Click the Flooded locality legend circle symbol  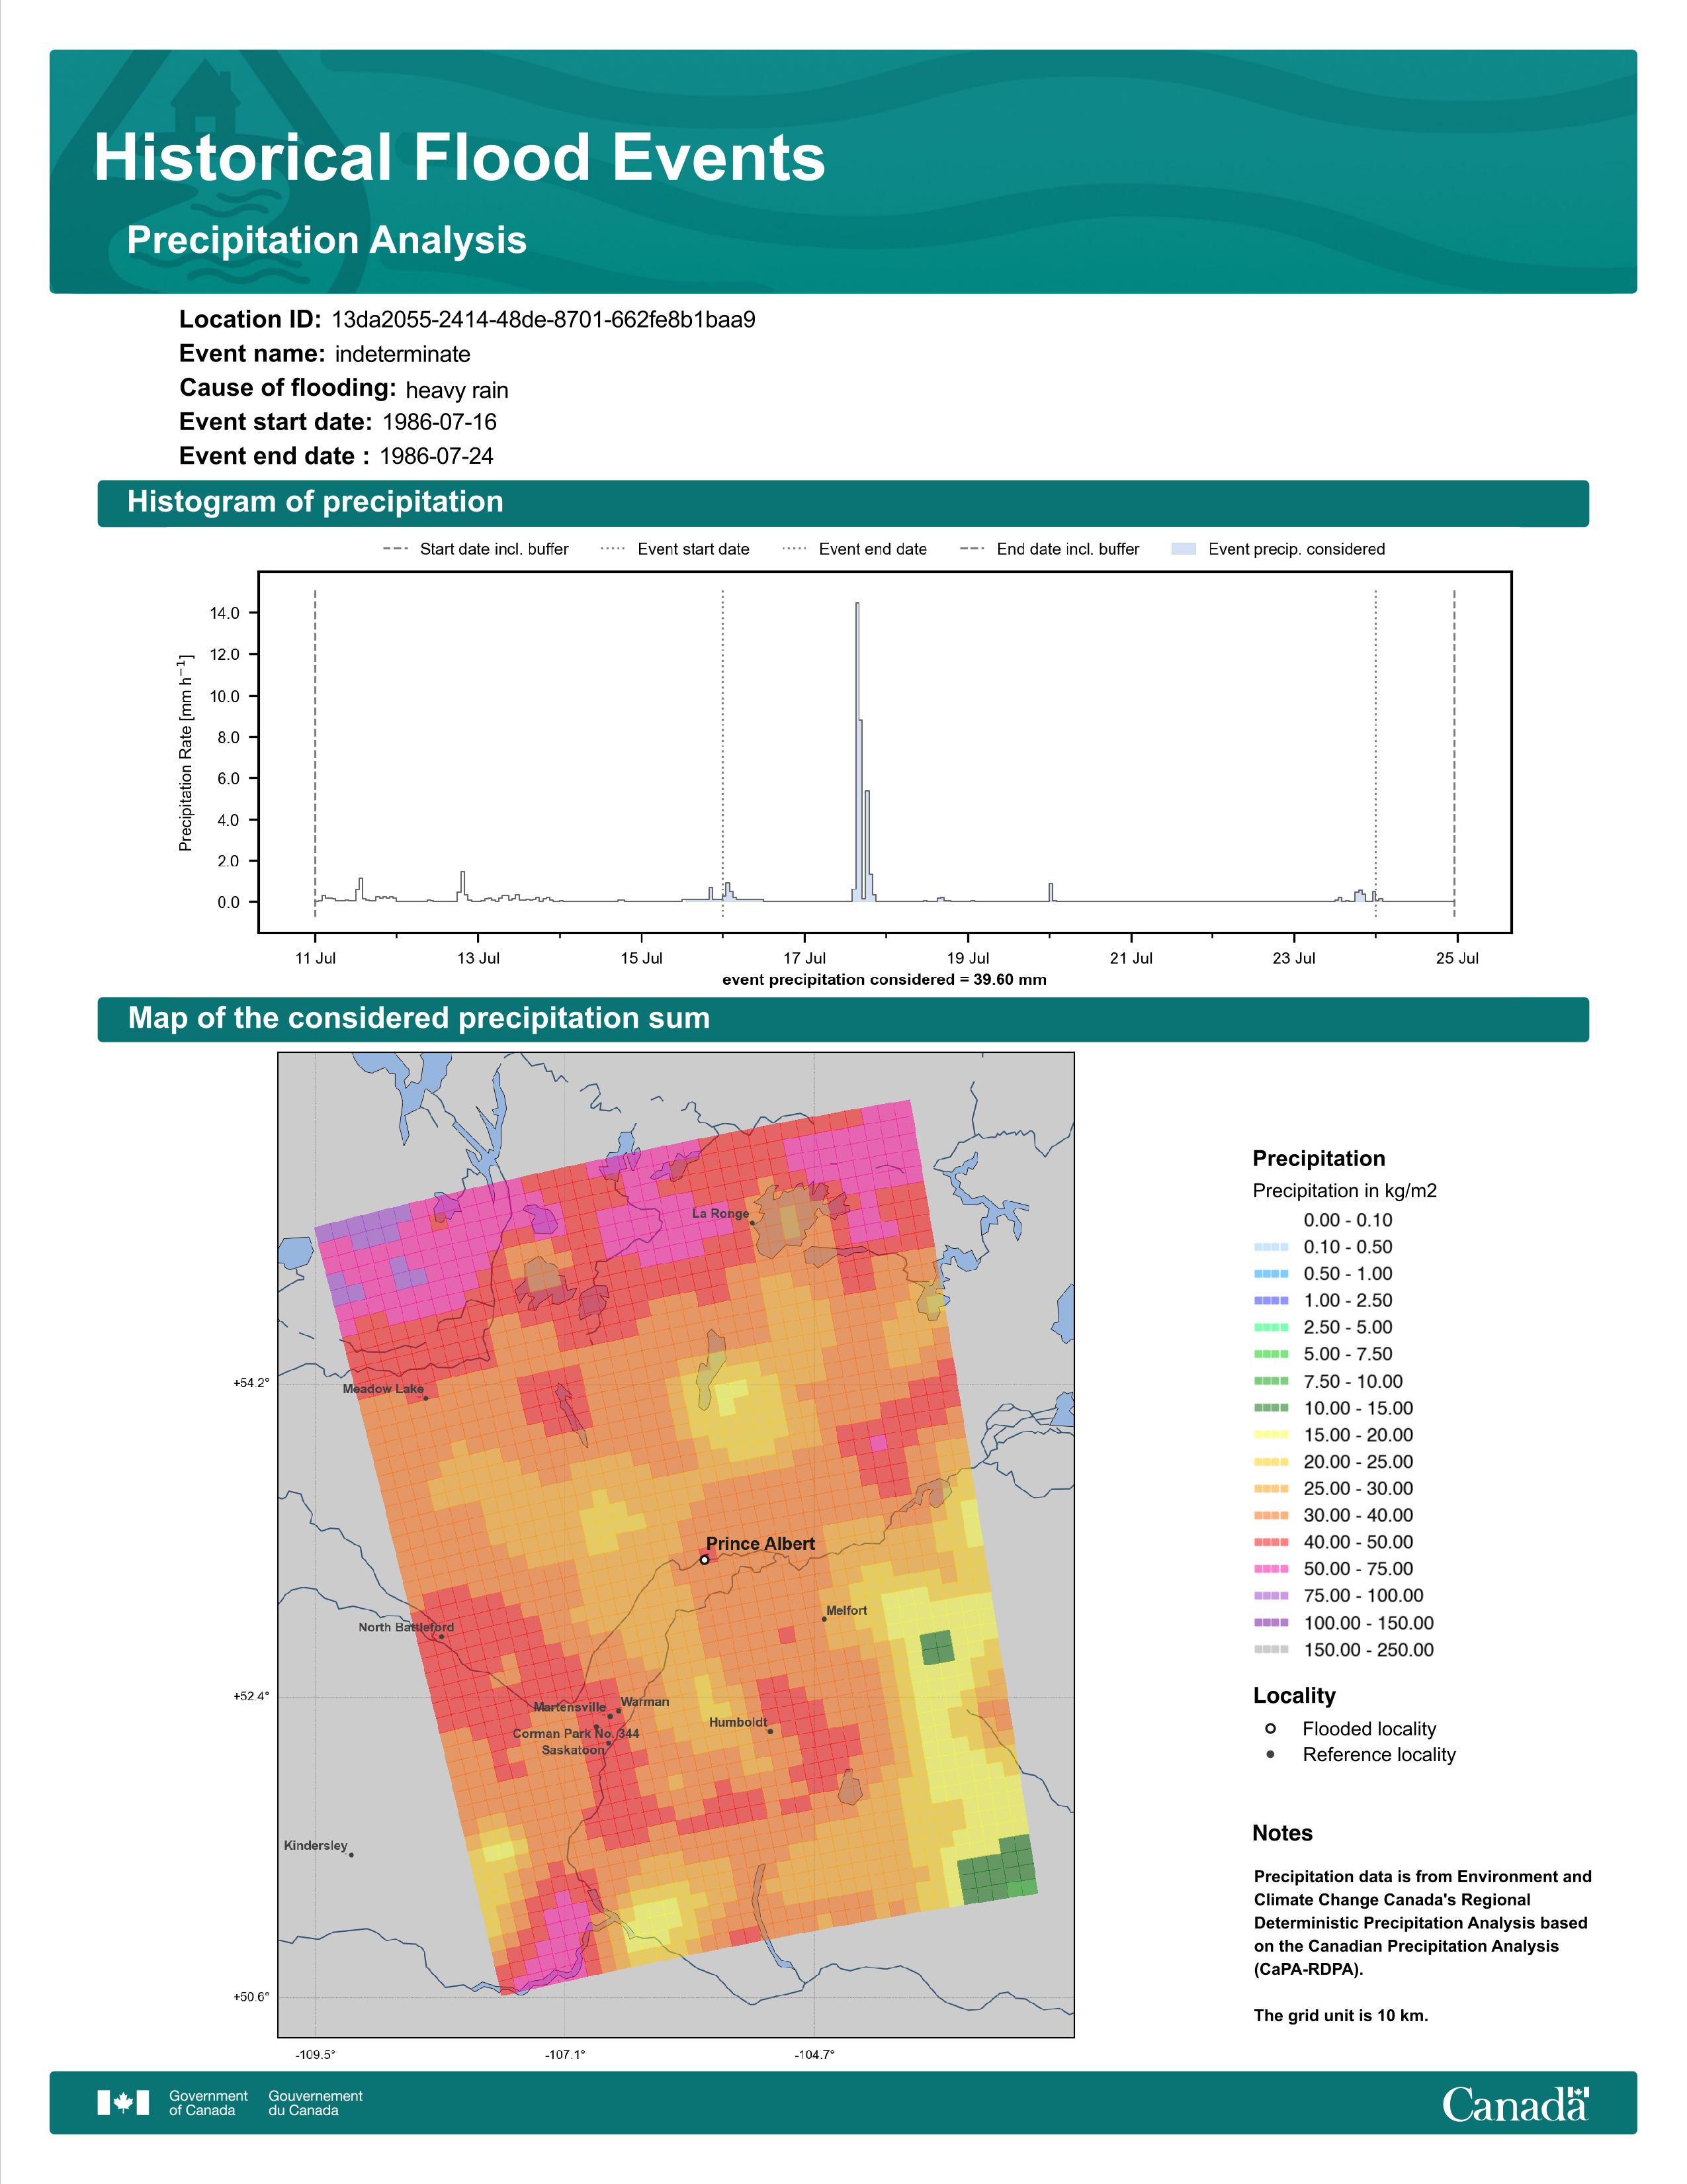tap(1270, 1728)
